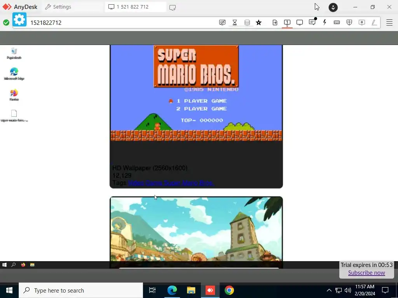The width and height of the screenshot is (398, 298).
Task: Click the Super Mario Bros. wallpaper thumbnail
Action: 196,93
